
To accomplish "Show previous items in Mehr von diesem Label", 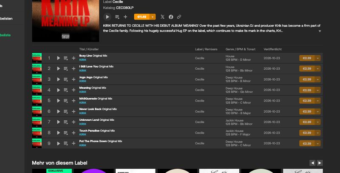I will [x=312, y=163].
